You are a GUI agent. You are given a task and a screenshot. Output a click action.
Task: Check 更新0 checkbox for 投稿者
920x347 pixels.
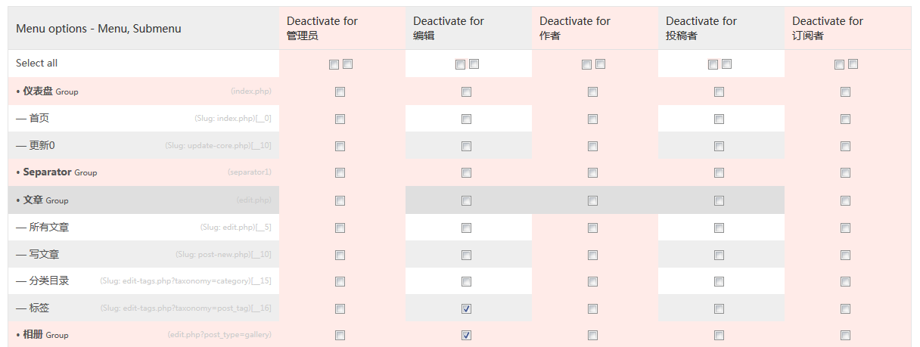tap(719, 147)
